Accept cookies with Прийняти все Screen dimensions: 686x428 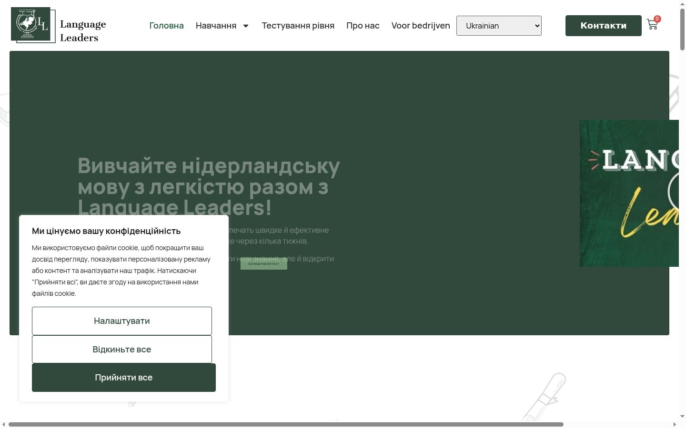click(124, 378)
